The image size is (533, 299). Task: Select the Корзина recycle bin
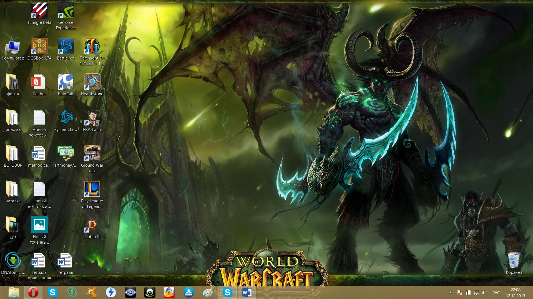click(x=514, y=263)
